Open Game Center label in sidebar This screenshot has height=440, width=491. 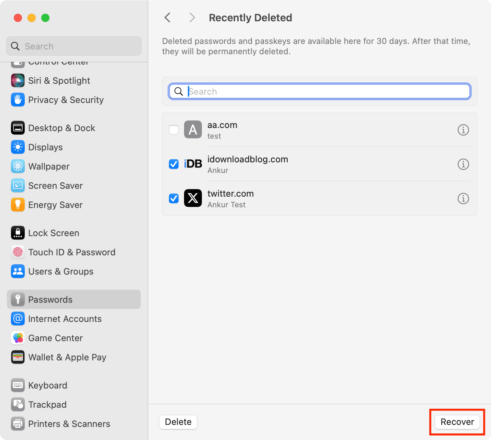56,338
